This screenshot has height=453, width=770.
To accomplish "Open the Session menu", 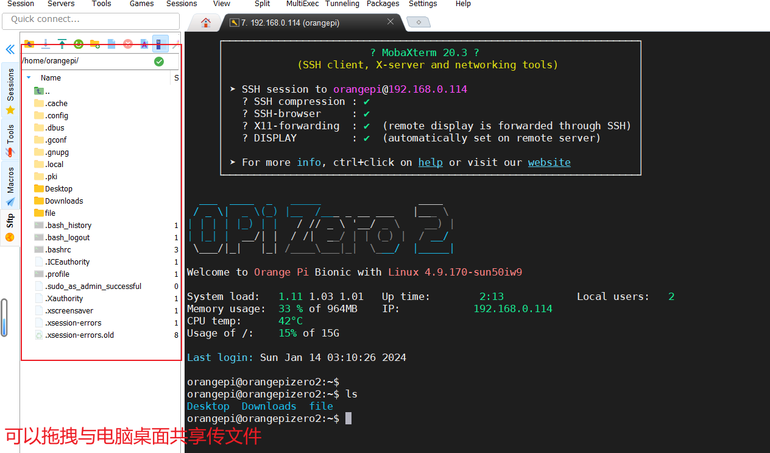I will (x=21, y=4).
